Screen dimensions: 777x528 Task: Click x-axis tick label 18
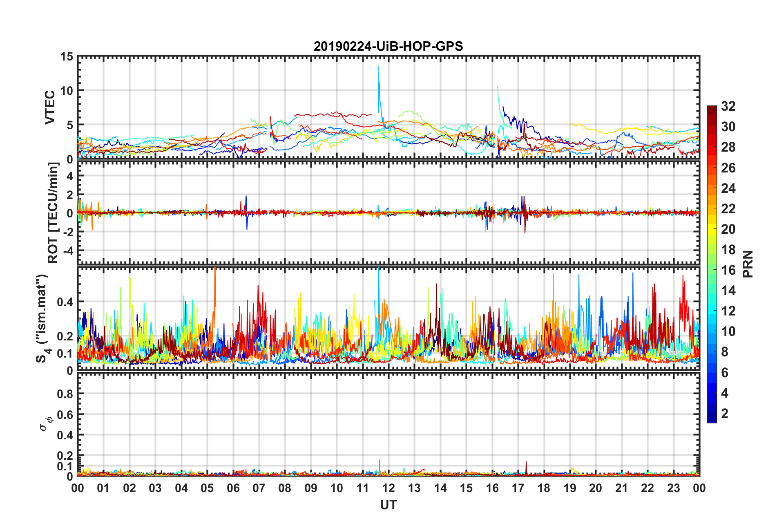tap(544, 488)
